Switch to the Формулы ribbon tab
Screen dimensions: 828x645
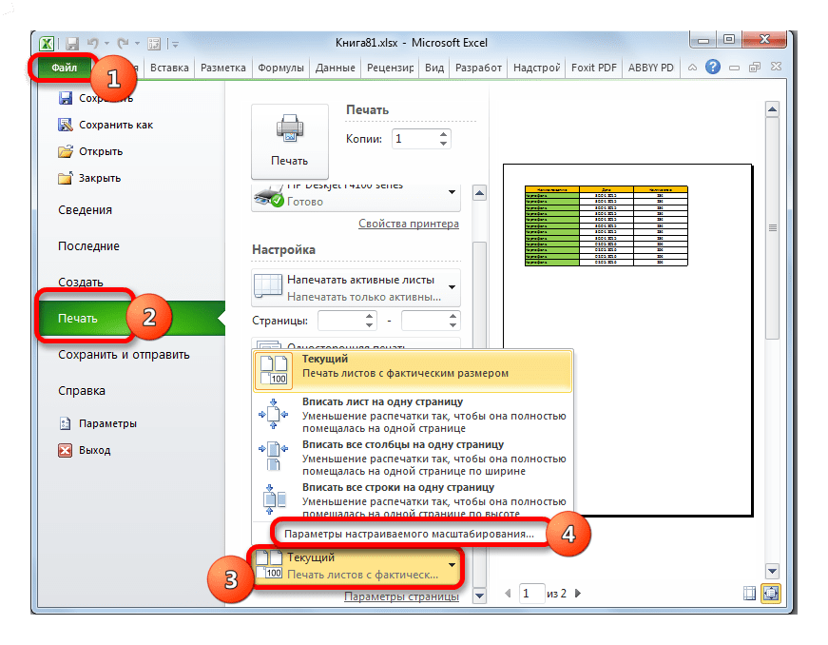[x=280, y=68]
